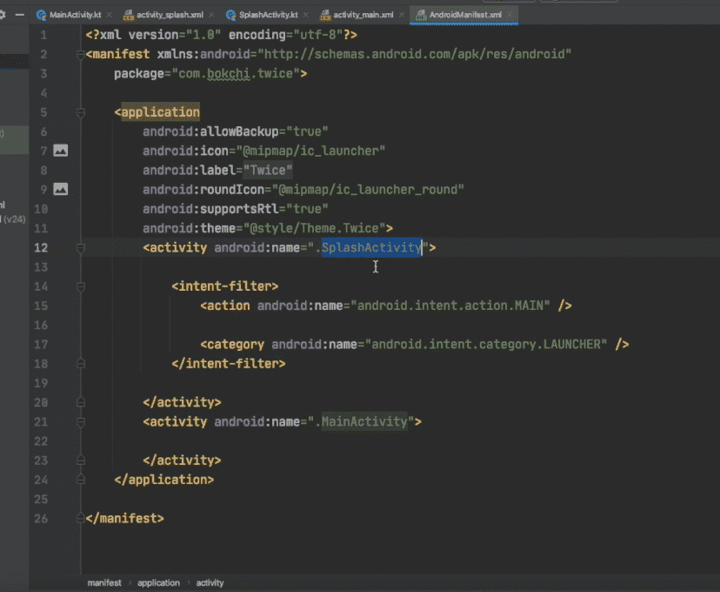
Task: Click the @style/Theme.Twice value on line 11
Action: (x=317, y=228)
